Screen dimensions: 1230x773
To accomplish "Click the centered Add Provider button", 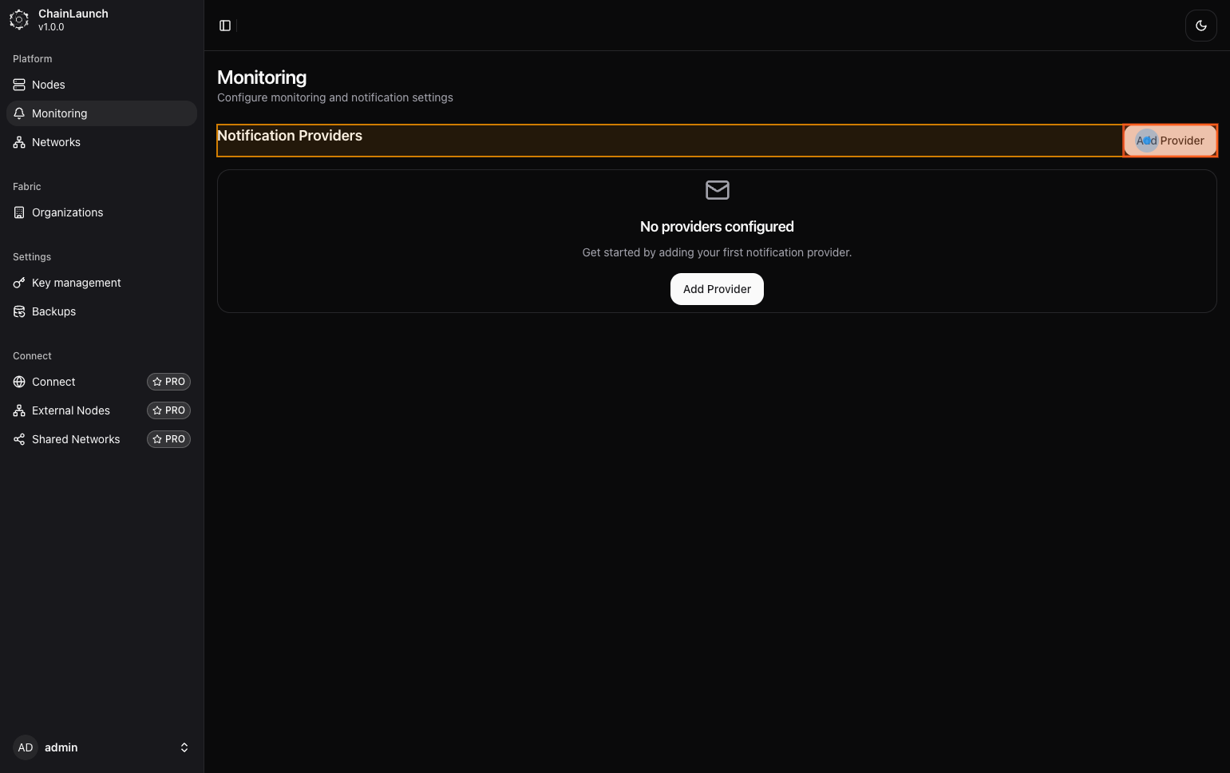I will (717, 289).
